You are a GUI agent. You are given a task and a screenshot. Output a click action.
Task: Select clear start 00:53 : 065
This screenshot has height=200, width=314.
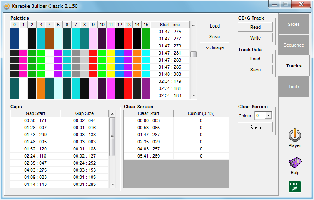pos(148,127)
